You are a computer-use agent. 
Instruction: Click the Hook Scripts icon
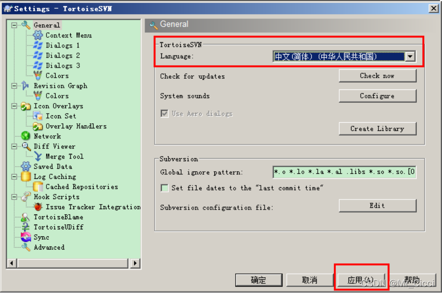click(x=26, y=197)
